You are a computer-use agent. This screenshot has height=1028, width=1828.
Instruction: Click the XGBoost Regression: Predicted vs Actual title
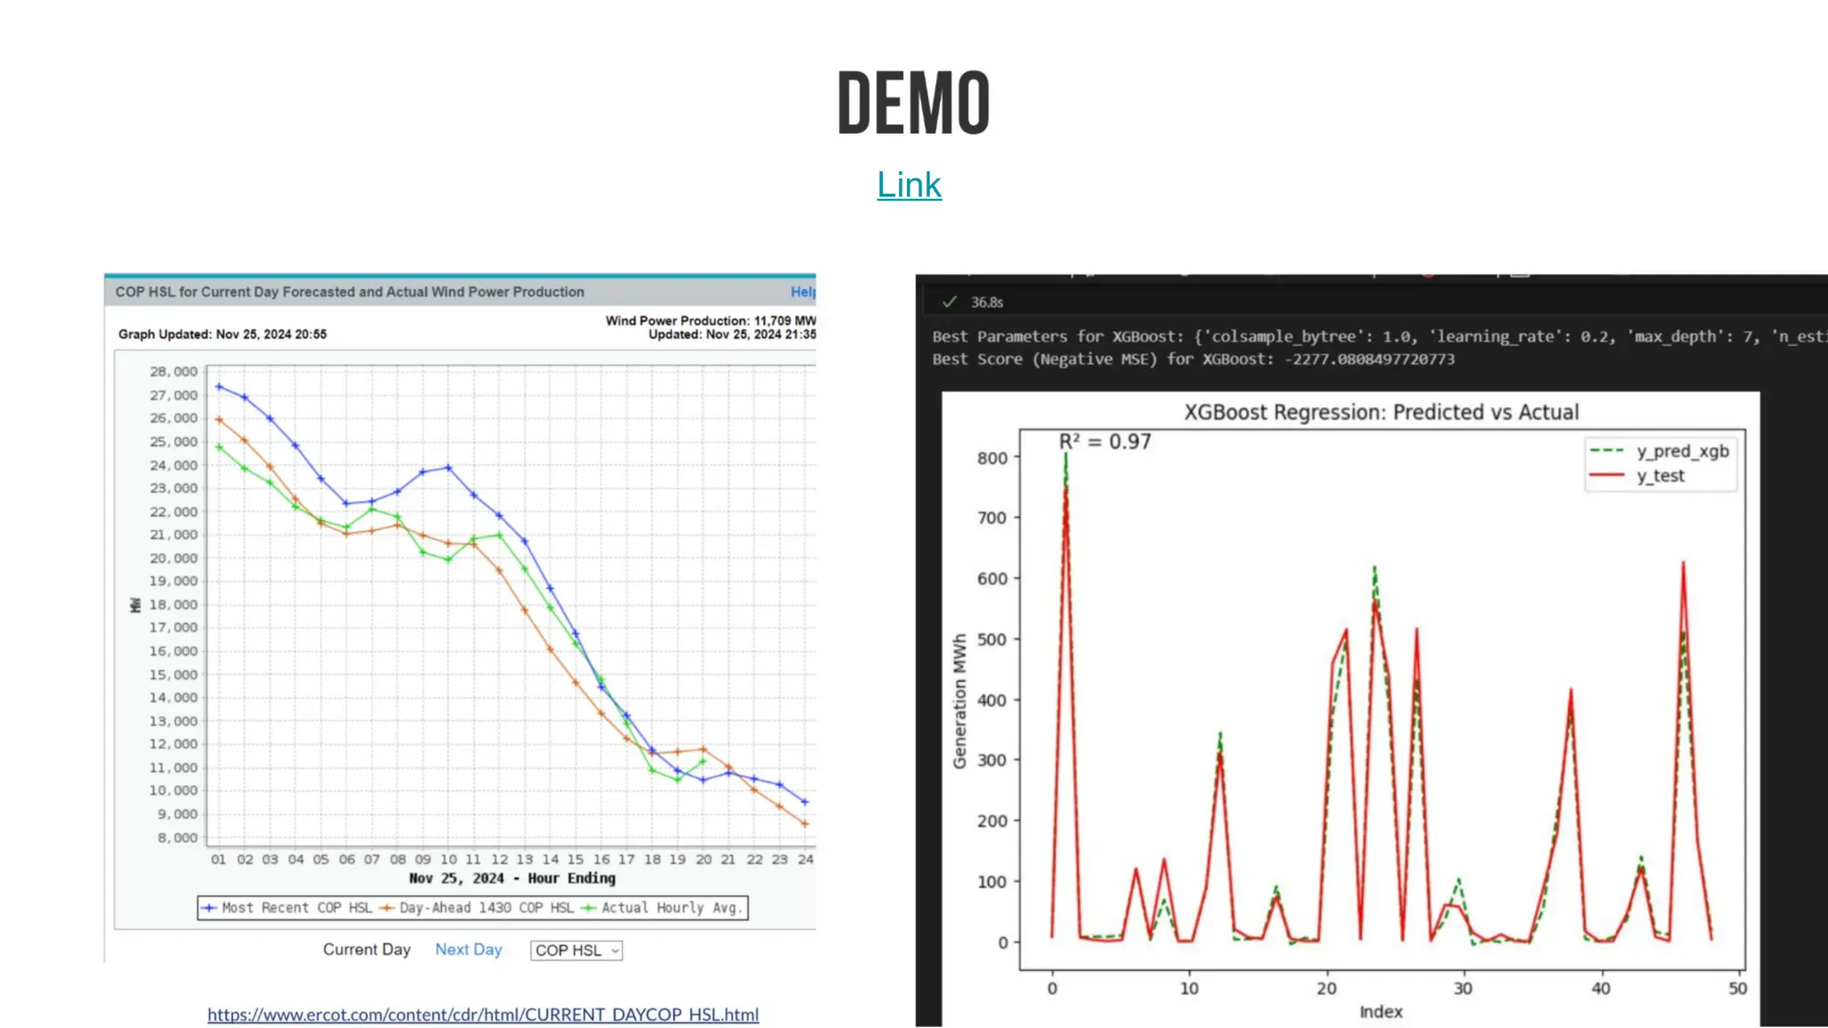1381,412
